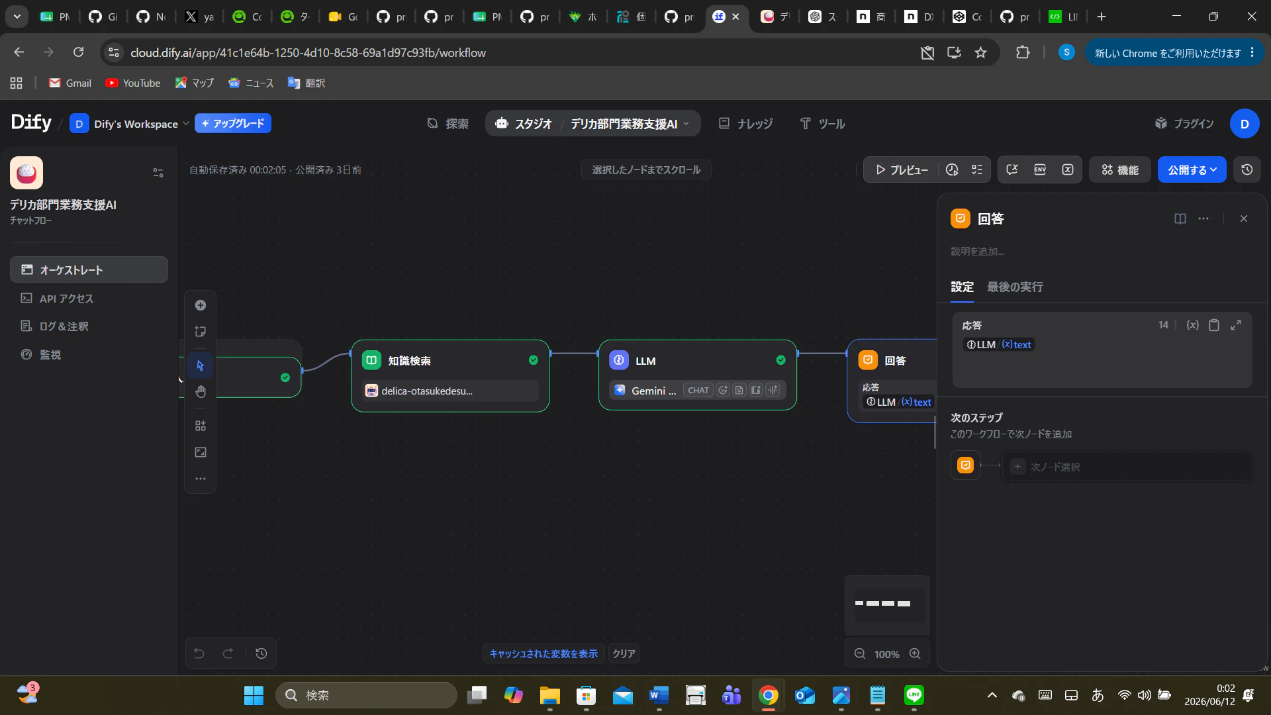Zoom in the workflow canvas
Viewport: 1271px width, 715px height.
click(x=915, y=653)
